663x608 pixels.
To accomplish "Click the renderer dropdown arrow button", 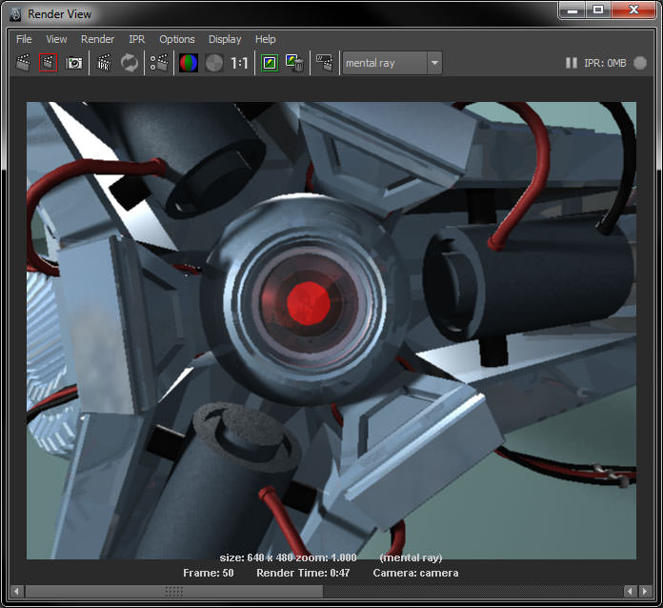I will click(x=434, y=63).
